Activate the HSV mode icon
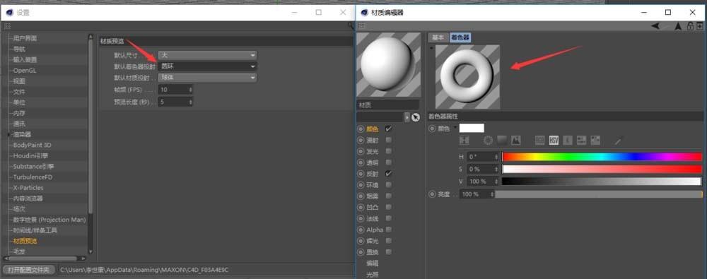 tap(554, 141)
